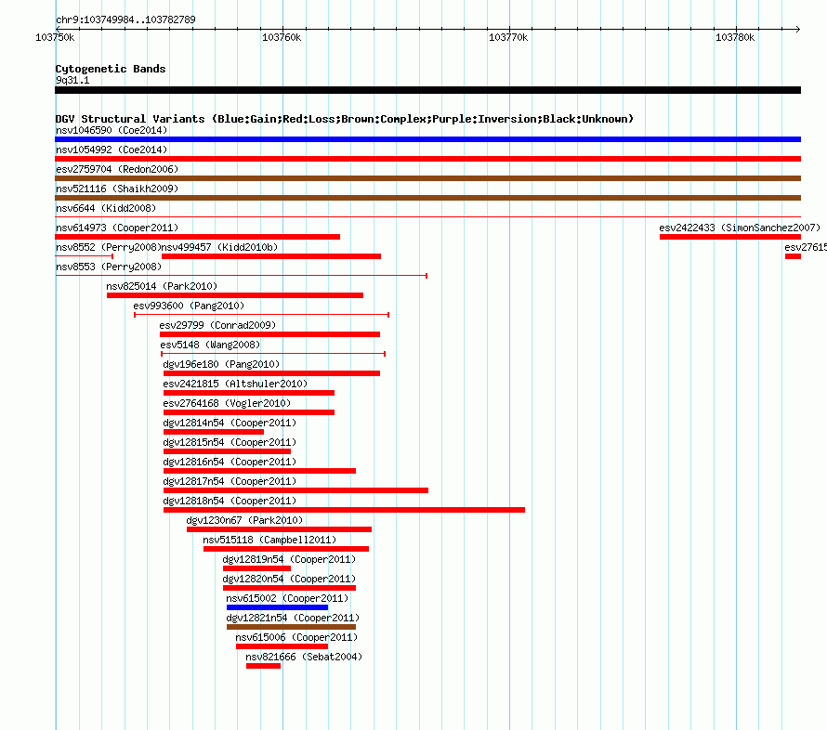Click the partially visible esv27615 red bar
This screenshot has width=827, height=730.
point(793,256)
